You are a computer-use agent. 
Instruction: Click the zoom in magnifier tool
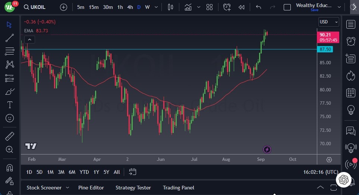pos(10,149)
